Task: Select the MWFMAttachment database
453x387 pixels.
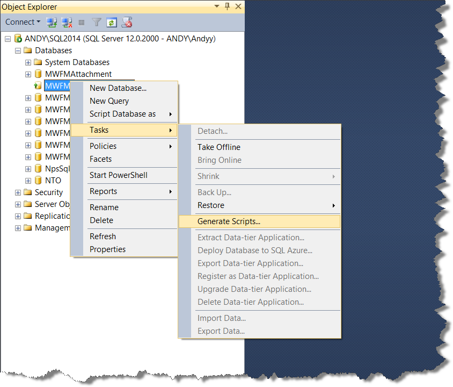Action: click(x=78, y=74)
